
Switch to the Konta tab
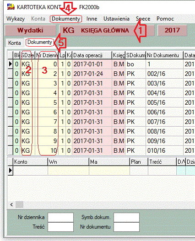15,43
